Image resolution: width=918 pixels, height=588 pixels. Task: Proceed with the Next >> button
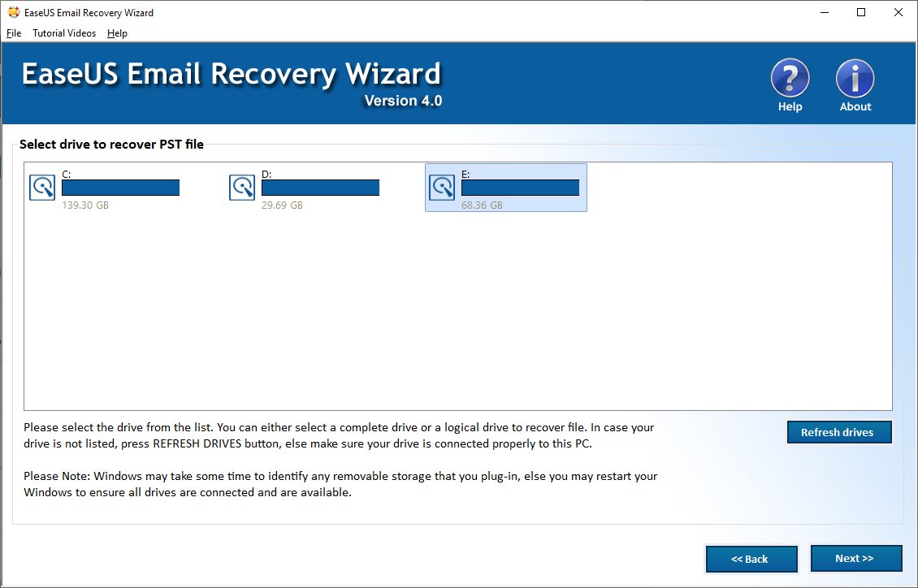point(856,559)
